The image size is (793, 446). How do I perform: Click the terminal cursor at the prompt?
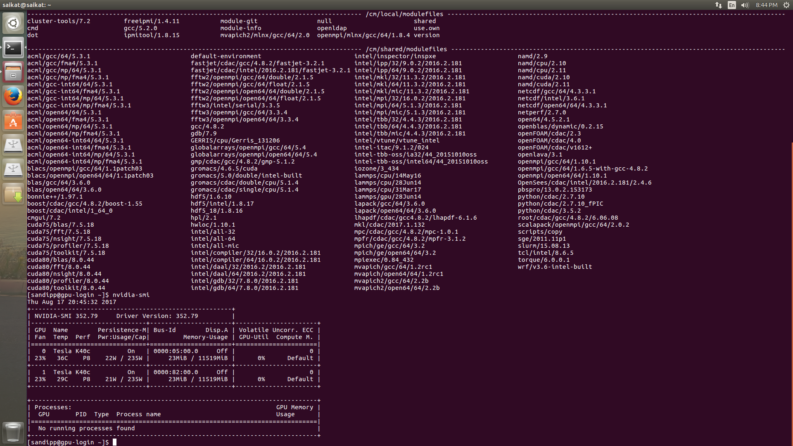coord(114,442)
